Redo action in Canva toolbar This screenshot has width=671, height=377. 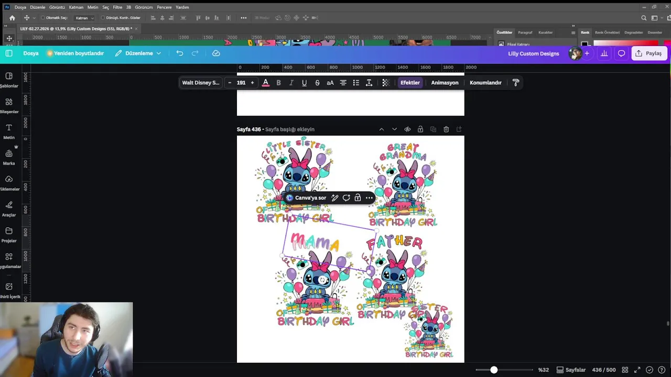click(x=195, y=53)
